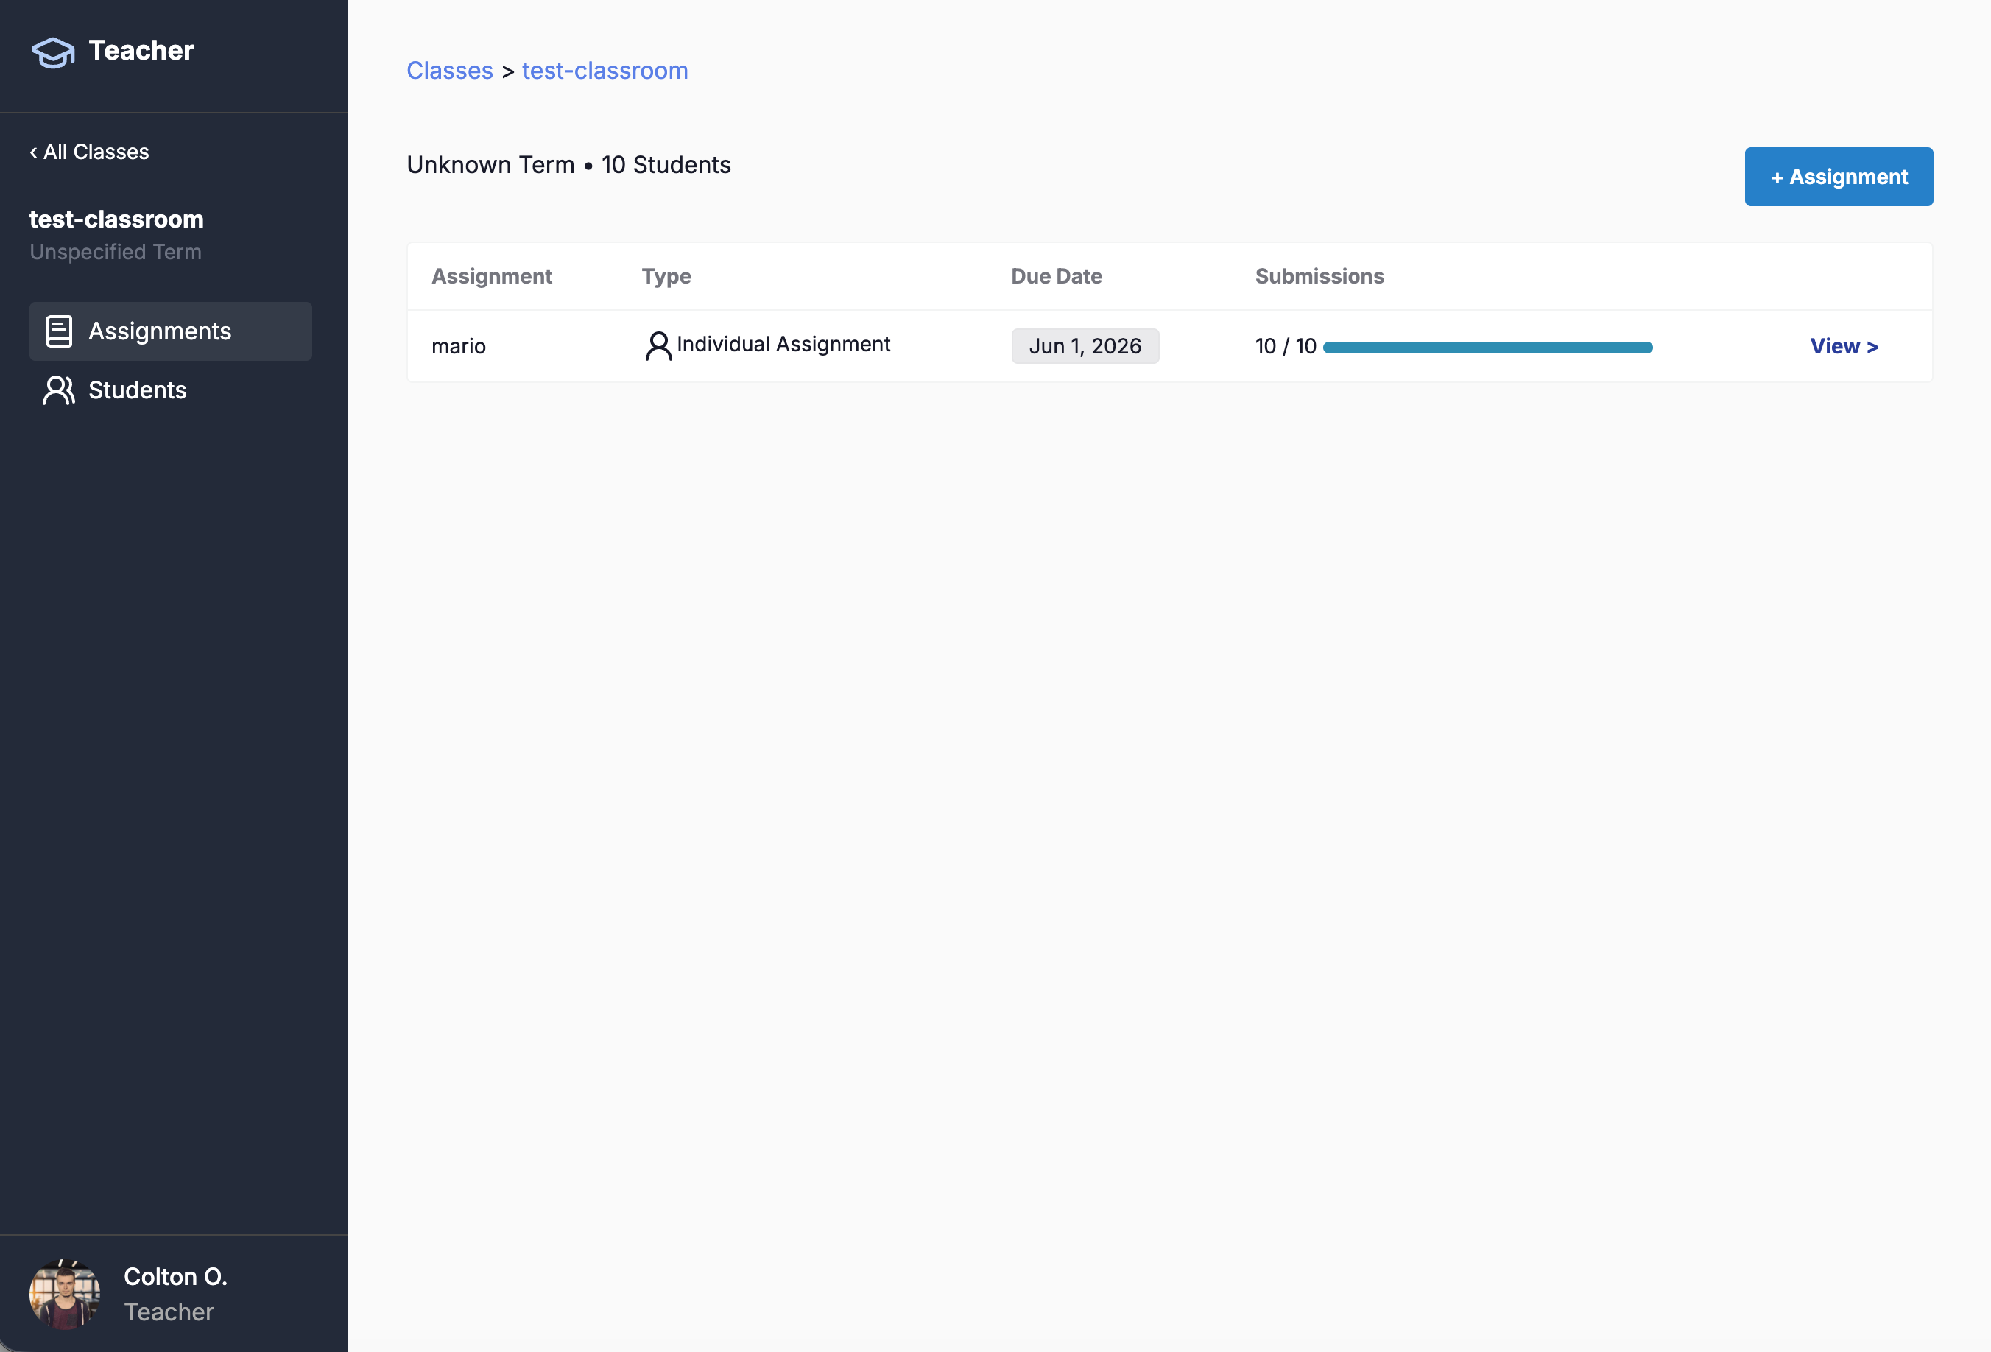Click the Colton O. user name
This screenshot has height=1352, width=1991.
[176, 1277]
